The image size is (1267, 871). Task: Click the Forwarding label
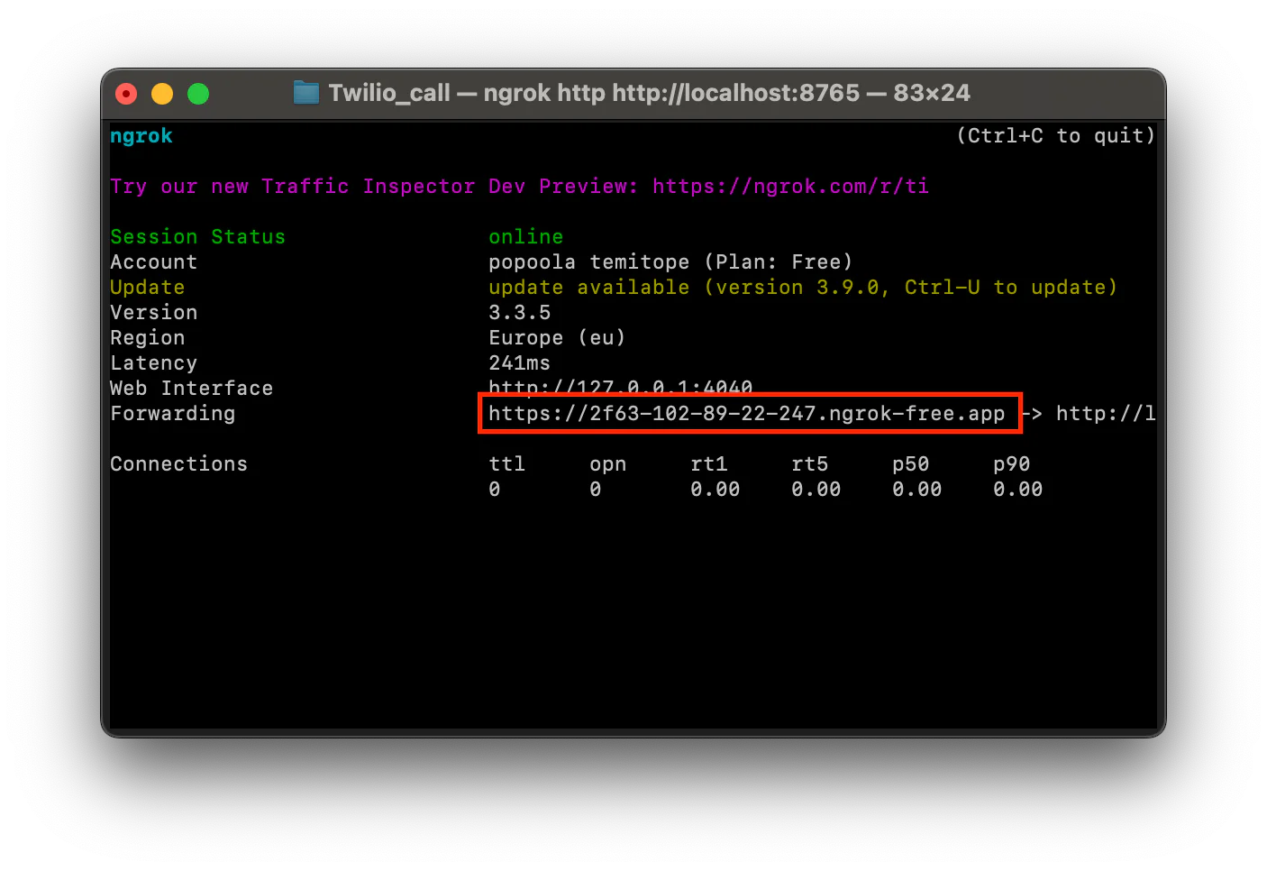[173, 414]
